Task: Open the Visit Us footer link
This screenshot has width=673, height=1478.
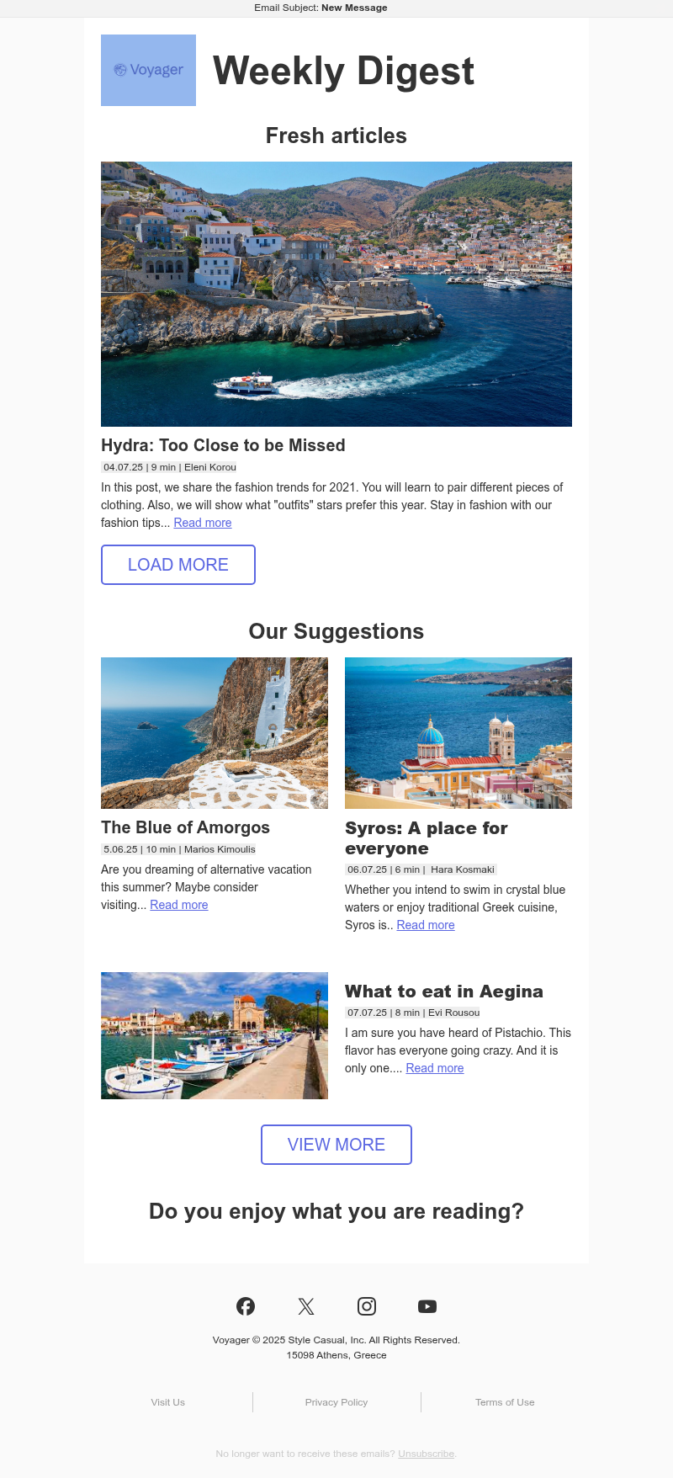Action: [x=168, y=1402]
